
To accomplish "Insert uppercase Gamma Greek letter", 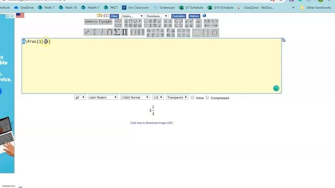I will point(169,31).
